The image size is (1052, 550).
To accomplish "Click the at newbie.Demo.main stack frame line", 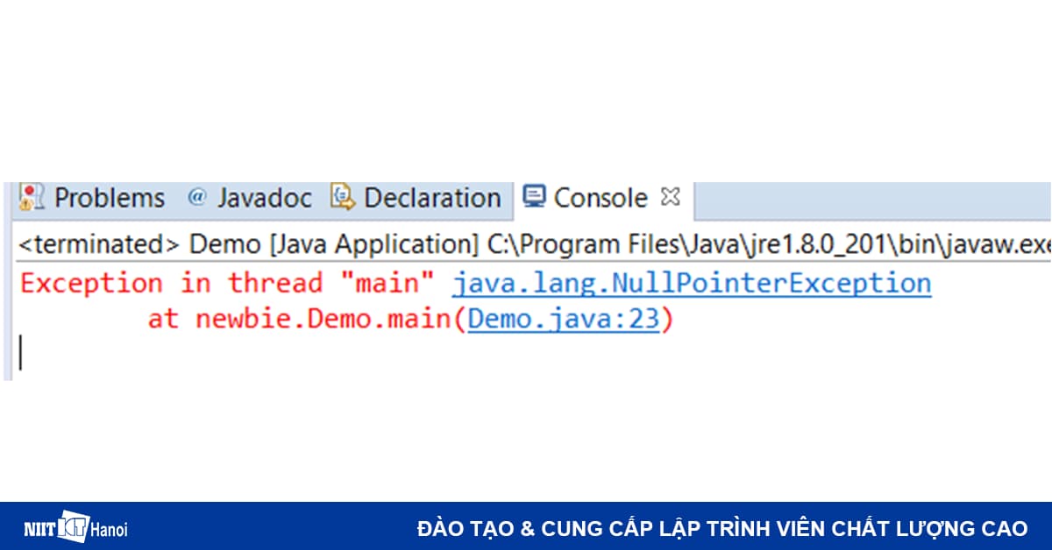I will point(307,319).
